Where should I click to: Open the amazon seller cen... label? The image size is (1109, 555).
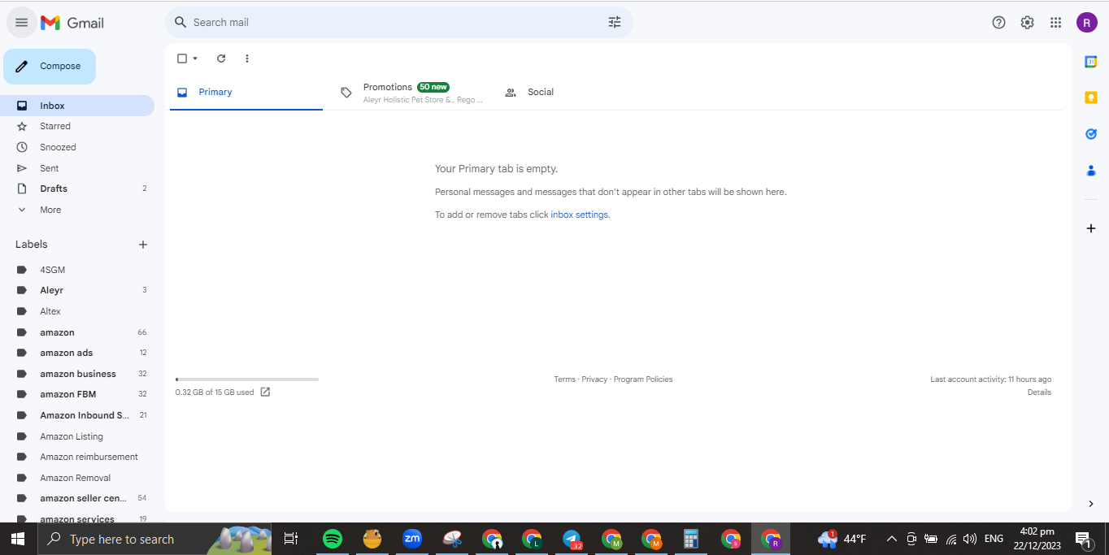point(77,498)
